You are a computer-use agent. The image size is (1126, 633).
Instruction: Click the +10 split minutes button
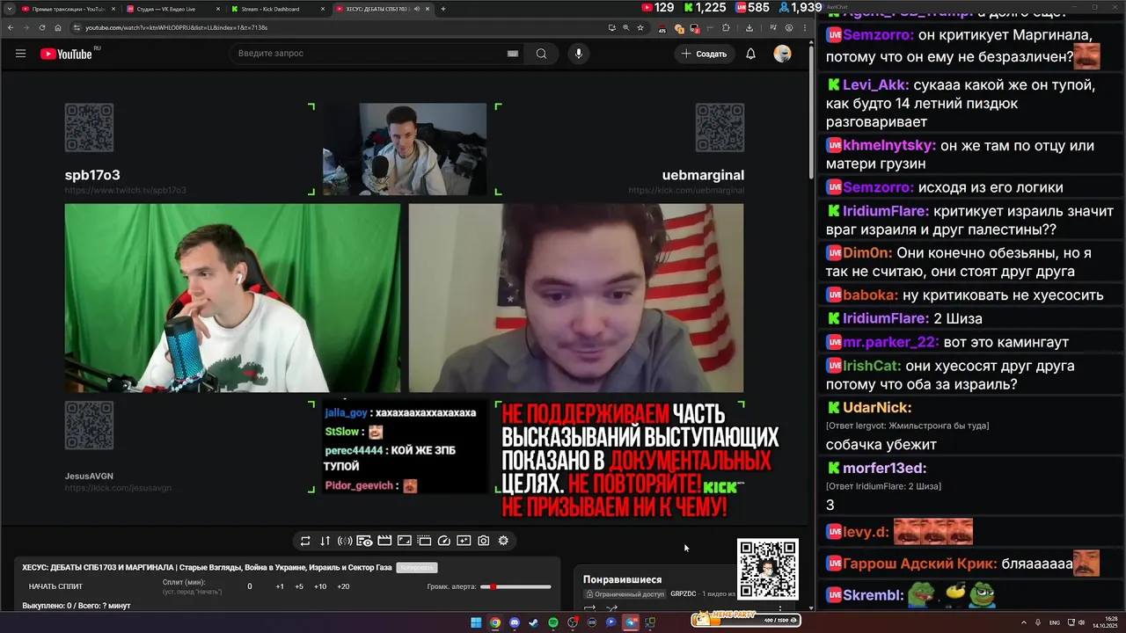point(320,586)
